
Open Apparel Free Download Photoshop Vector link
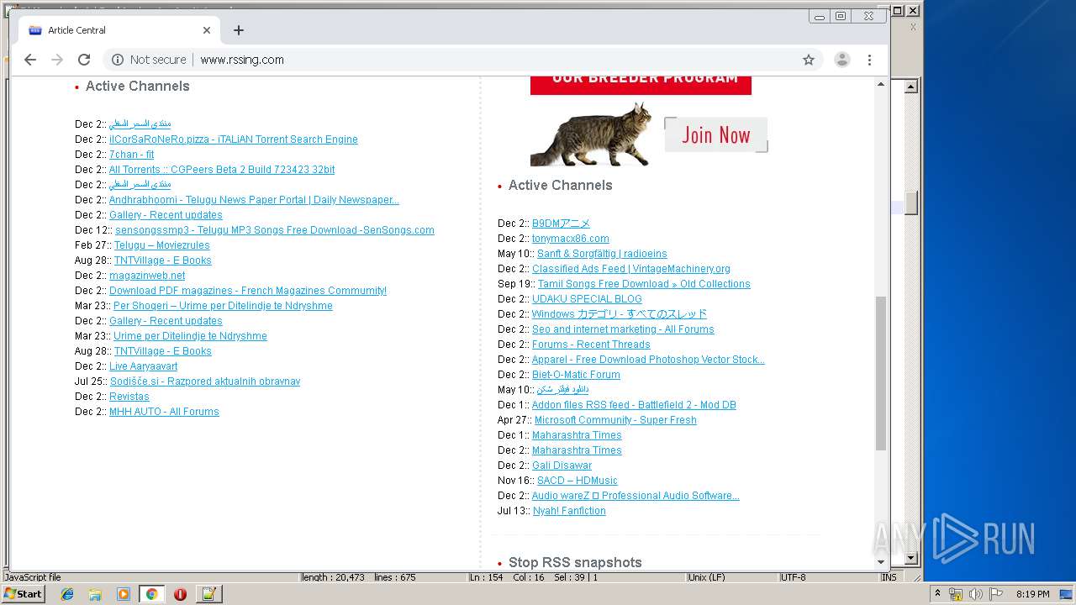[648, 360]
